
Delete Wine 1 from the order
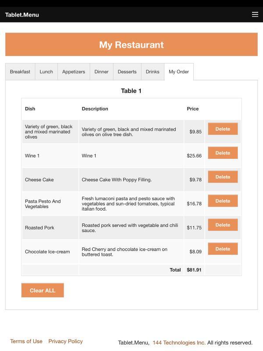222,153
